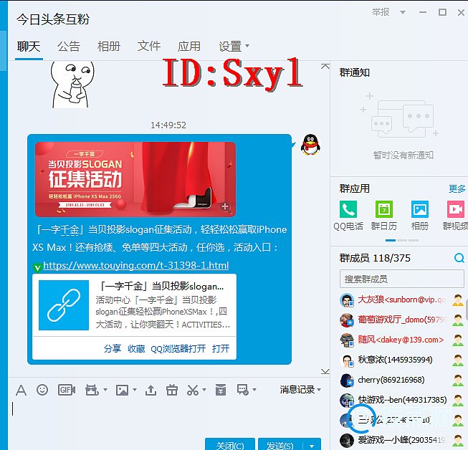
Task: Open the 相册 group app icon
Action: pyautogui.click(x=420, y=209)
